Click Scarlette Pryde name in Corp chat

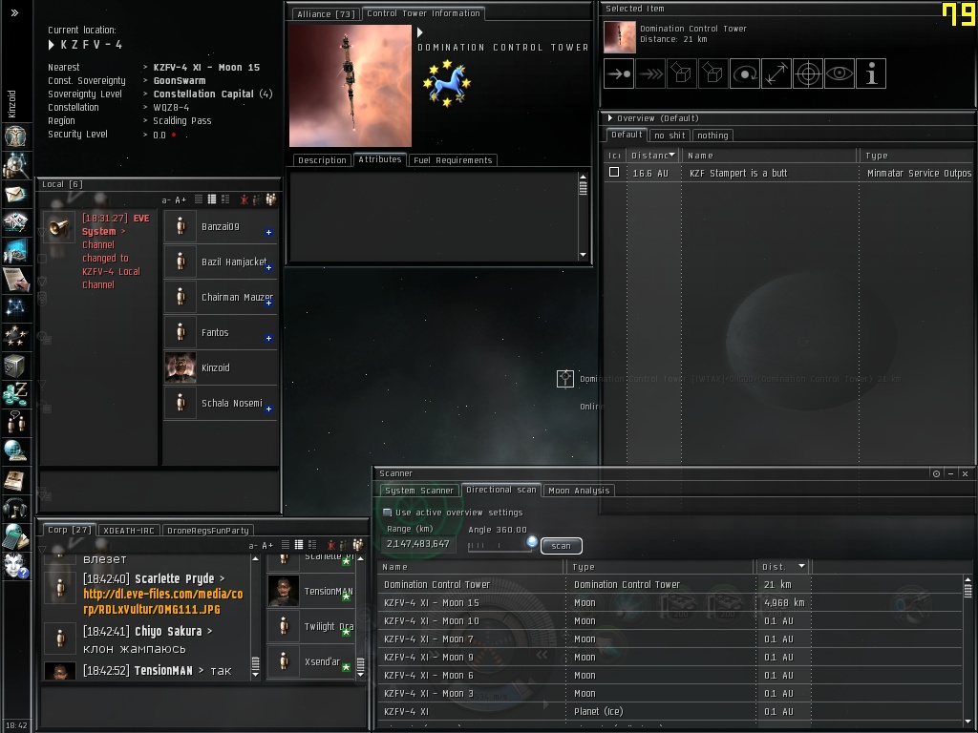(174, 579)
